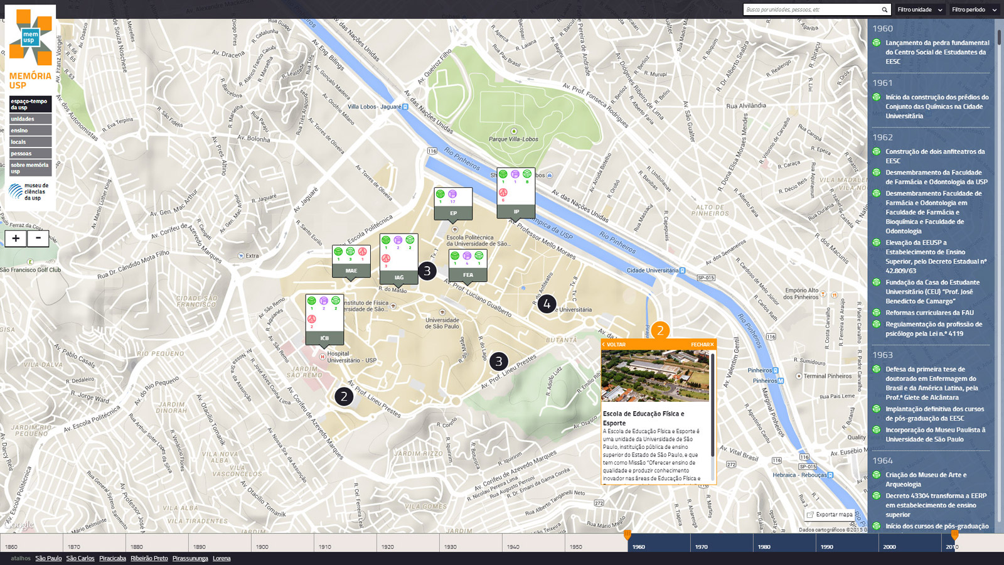Click event icon for Reformas curriculares da FAU

877,313
